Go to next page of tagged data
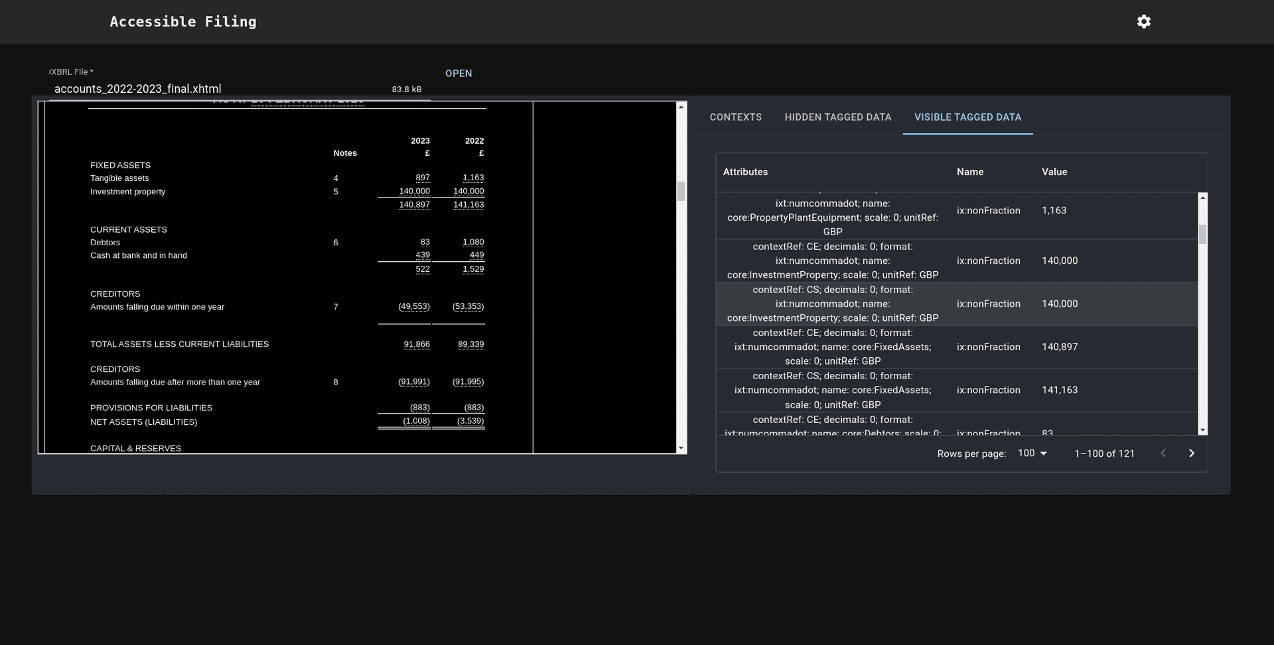The width and height of the screenshot is (1274, 645). point(1192,453)
